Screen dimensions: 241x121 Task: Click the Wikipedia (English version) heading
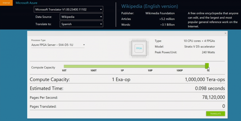[x=149, y=6]
